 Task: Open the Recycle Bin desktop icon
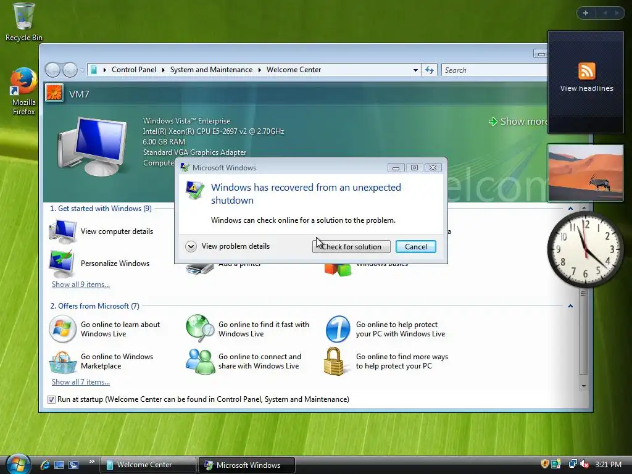pyautogui.click(x=23, y=22)
